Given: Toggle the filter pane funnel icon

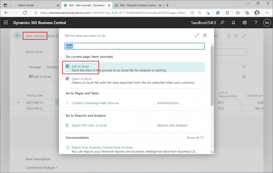Looking at the screenshot, I should coord(244,67).
